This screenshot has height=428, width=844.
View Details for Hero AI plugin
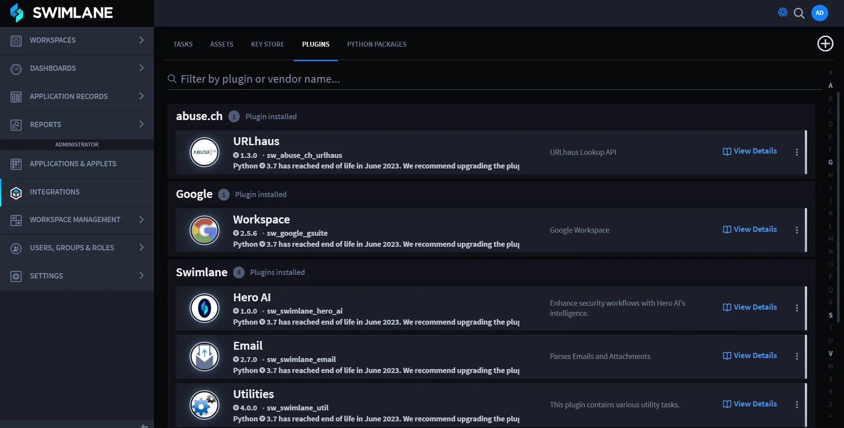point(750,307)
